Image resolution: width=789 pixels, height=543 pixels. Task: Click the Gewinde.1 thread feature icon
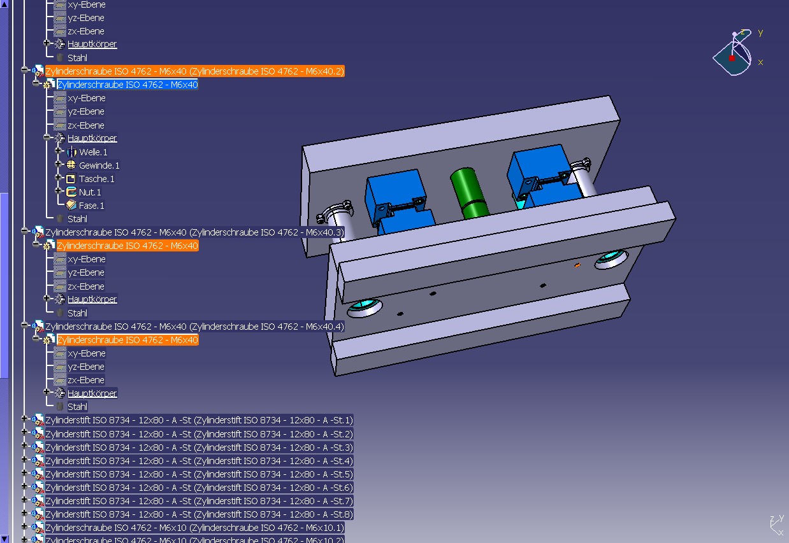(71, 166)
